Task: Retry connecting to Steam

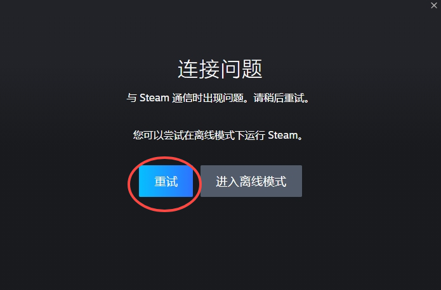Action: point(166,181)
